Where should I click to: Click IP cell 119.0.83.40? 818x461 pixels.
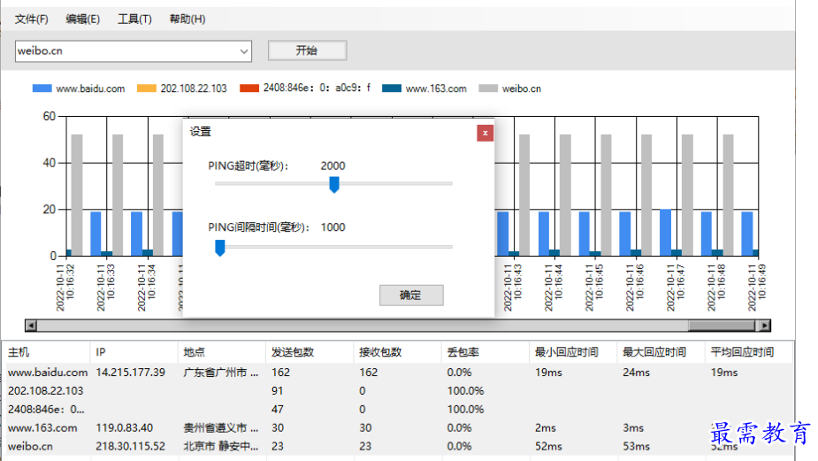click(124, 428)
